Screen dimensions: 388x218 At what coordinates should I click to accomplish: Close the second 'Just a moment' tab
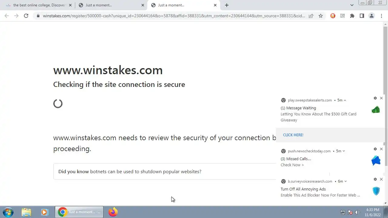[143, 5]
